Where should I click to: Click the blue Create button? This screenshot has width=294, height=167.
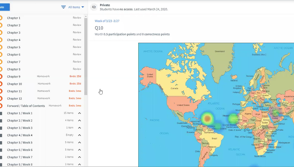[4, 7]
